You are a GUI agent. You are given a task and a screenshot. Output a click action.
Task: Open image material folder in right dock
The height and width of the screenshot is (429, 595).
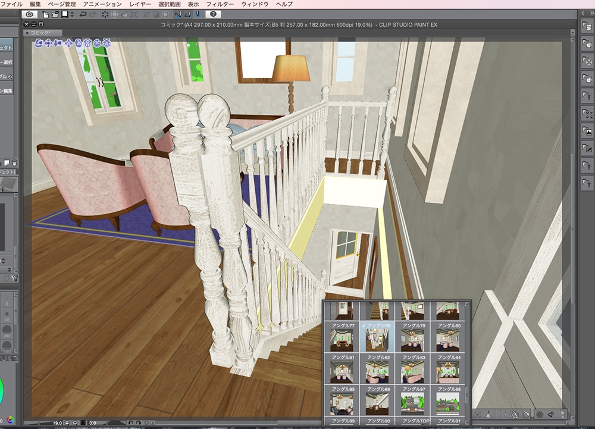pyautogui.click(x=587, y=131)
